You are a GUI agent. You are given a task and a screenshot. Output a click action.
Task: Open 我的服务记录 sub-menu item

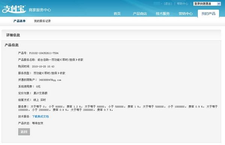point(42,21)
